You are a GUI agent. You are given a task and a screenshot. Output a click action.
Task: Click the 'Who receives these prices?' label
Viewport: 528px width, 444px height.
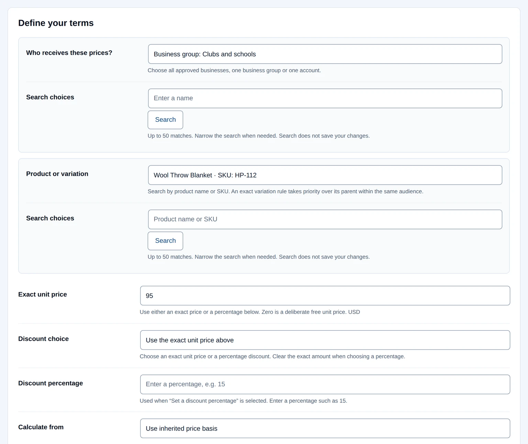69,53
